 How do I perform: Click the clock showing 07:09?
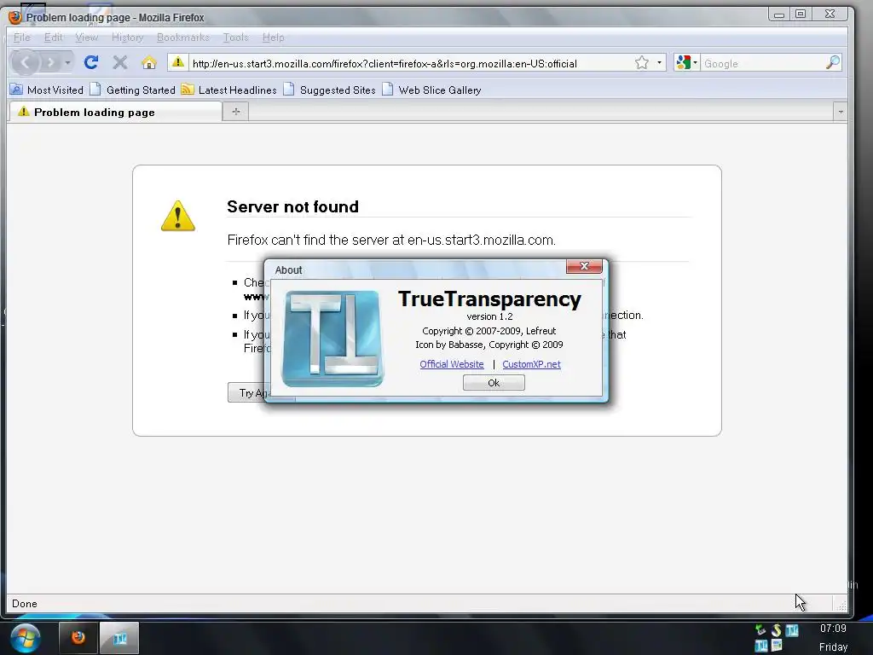point(833,629)
